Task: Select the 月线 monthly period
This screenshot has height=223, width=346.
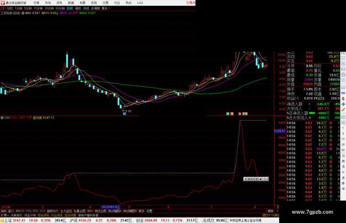Action: point(86,8)
